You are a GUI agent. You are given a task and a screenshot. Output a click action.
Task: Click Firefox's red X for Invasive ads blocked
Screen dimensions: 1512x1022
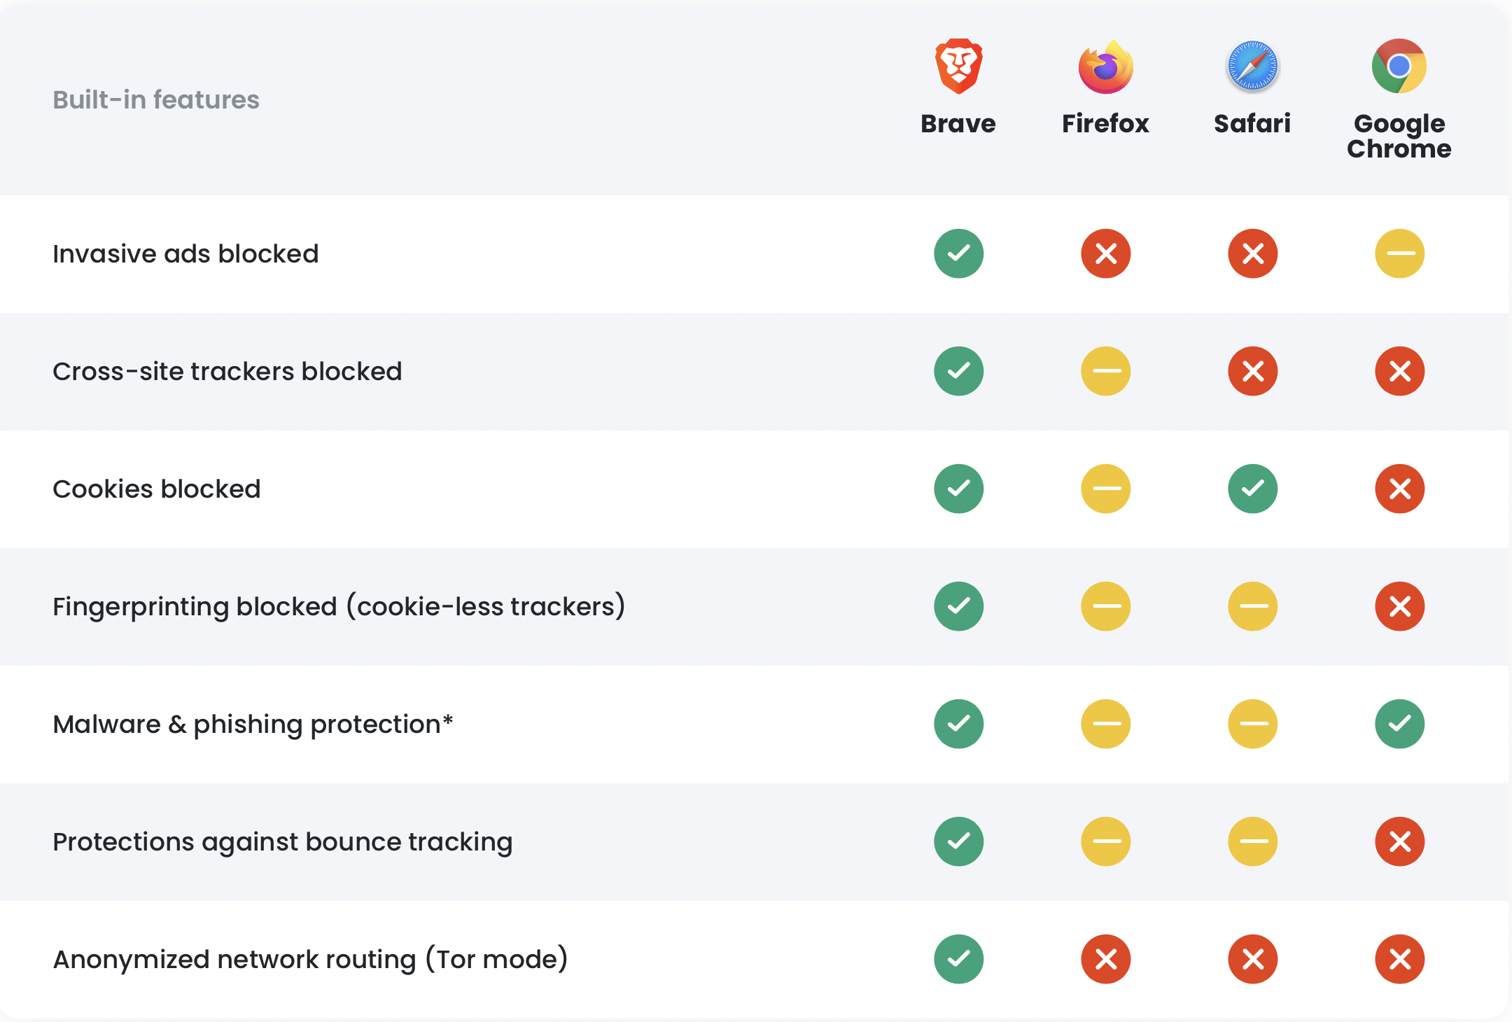coord(1105,253)
